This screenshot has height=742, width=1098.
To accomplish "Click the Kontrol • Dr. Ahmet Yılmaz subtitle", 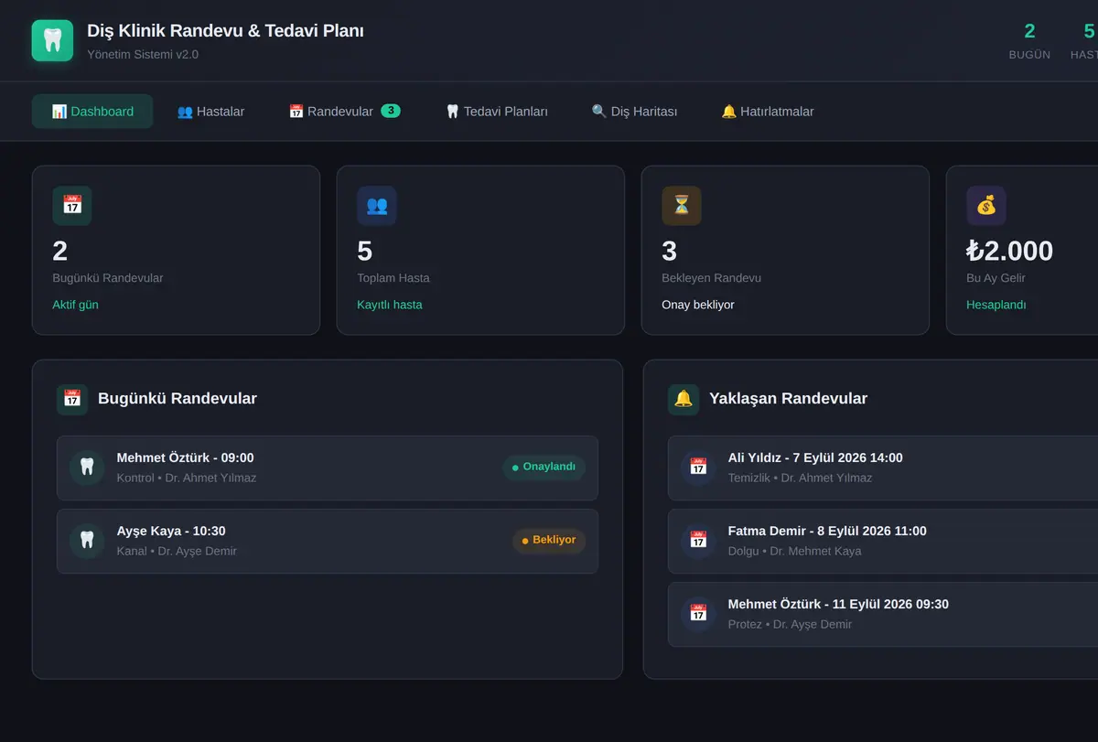I will [187, 478].
